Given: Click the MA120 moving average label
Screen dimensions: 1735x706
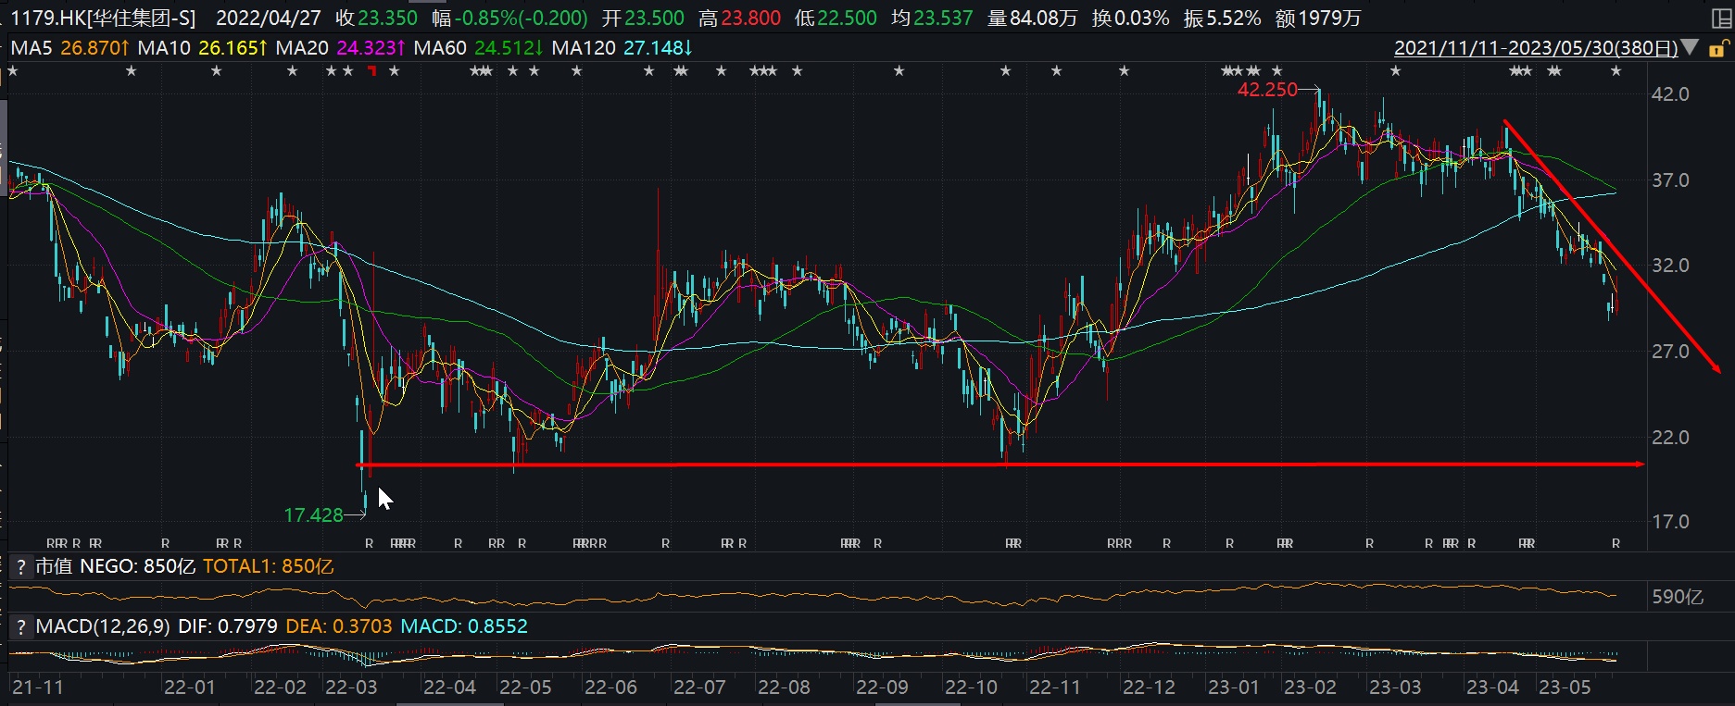Looking at the screenshot, I should click(x=584, y=48).
